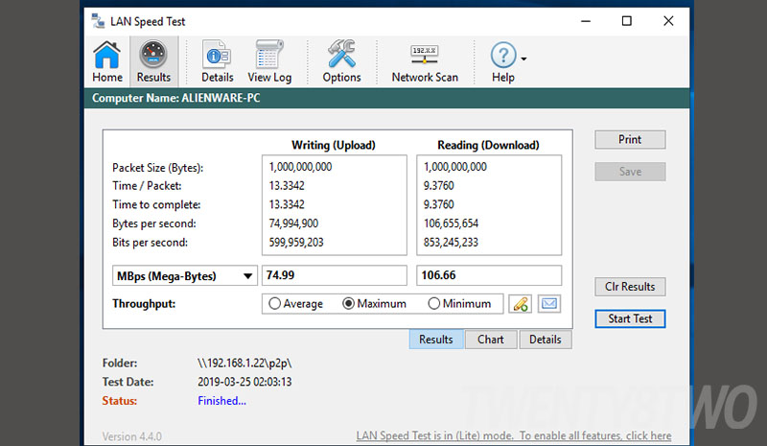This screenshot has width=767, height=446.
Task: Click the Version 4.4.0 label
Action: [131, 436]
